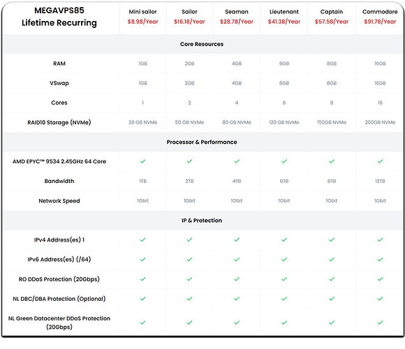Click the 120 GB NVMe storage value
Viewport: 405px width, 349px height.
(x=284, y=122)
